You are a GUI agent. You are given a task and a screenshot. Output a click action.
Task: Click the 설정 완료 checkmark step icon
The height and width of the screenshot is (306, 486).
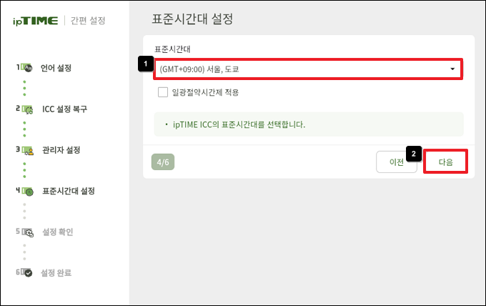point(28,273)
